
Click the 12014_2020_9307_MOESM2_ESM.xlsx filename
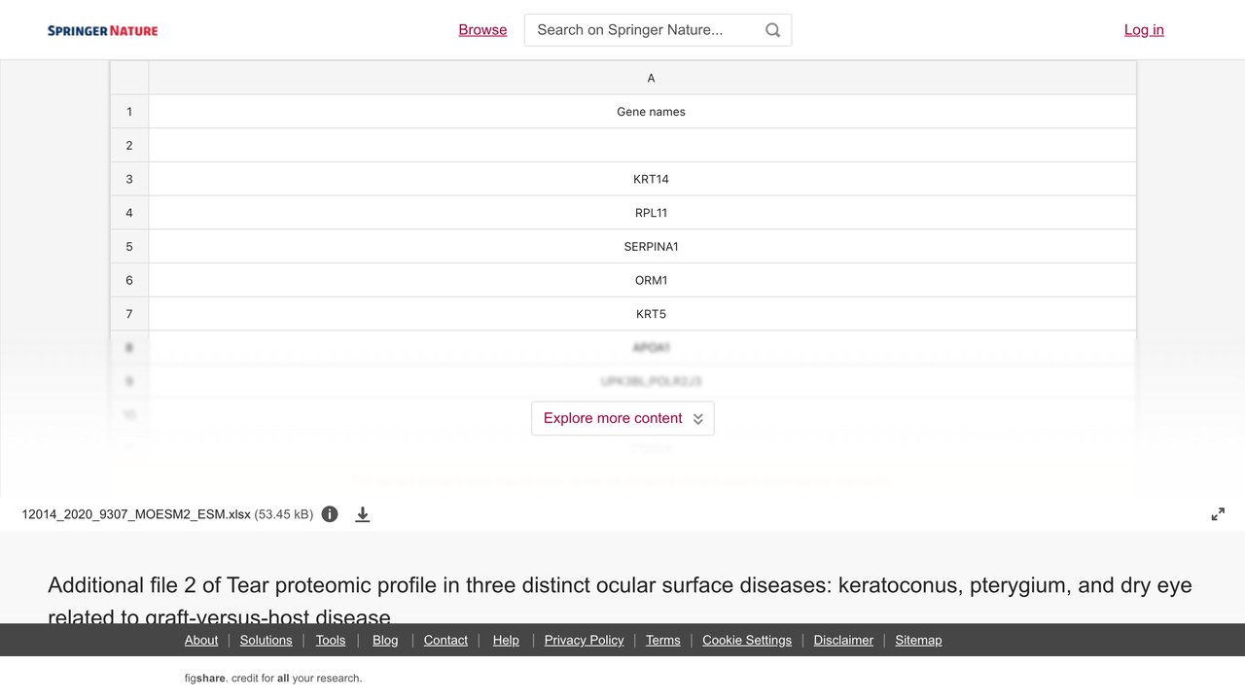tap(136, 514)
